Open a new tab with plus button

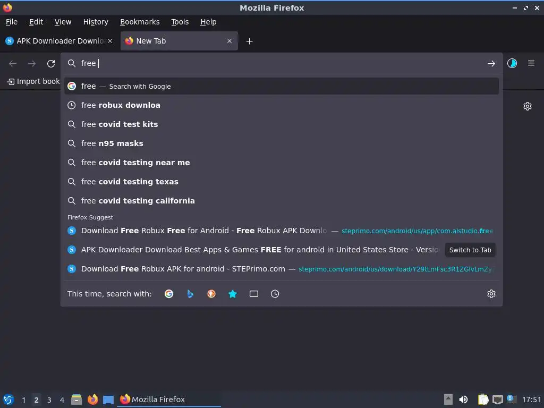(249, 41)
